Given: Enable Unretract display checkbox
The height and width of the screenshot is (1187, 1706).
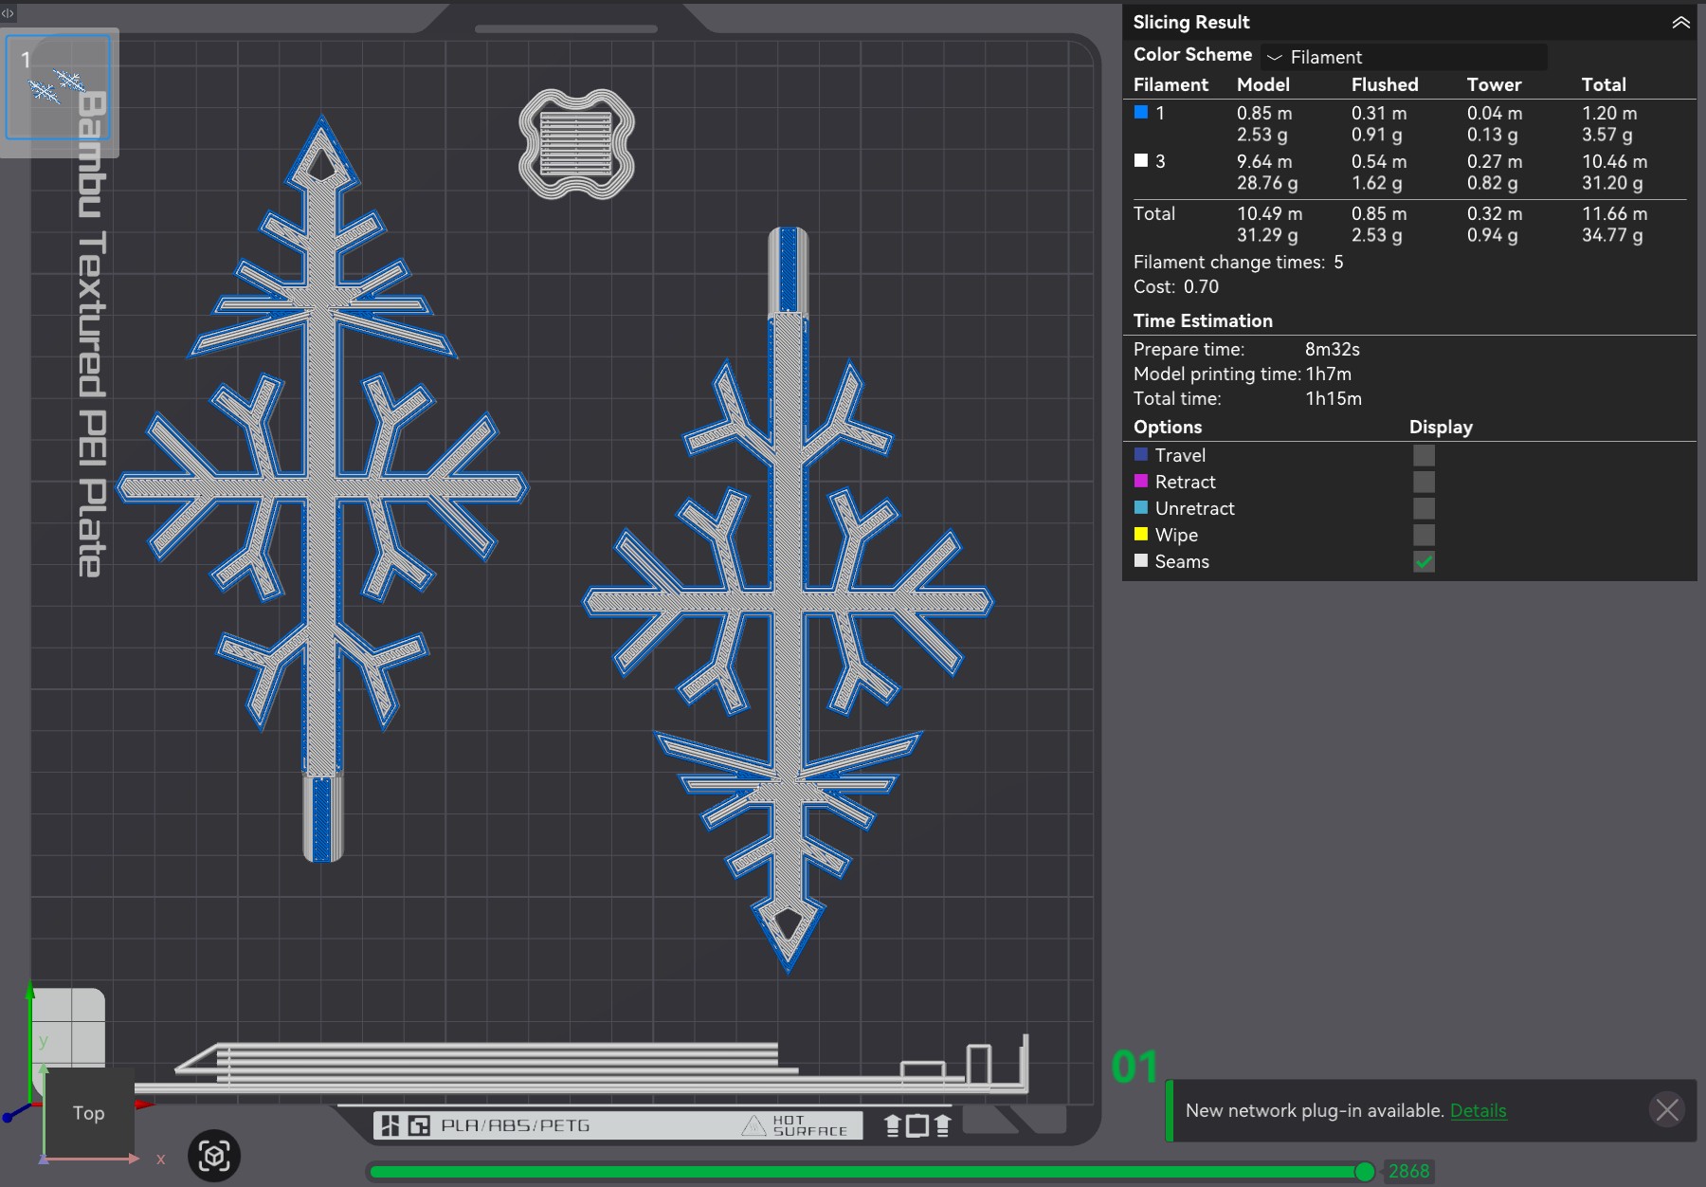Looking at the screenshot, I should click(x=1424, y=508).
